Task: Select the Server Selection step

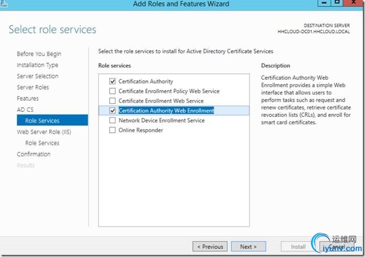Action: click(x=37, y=76)
